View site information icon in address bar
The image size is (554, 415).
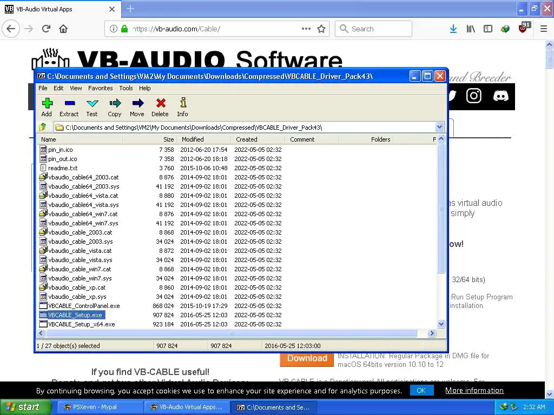[113, 29]
